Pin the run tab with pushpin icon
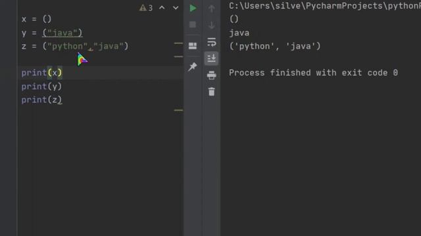 [193, 67]
